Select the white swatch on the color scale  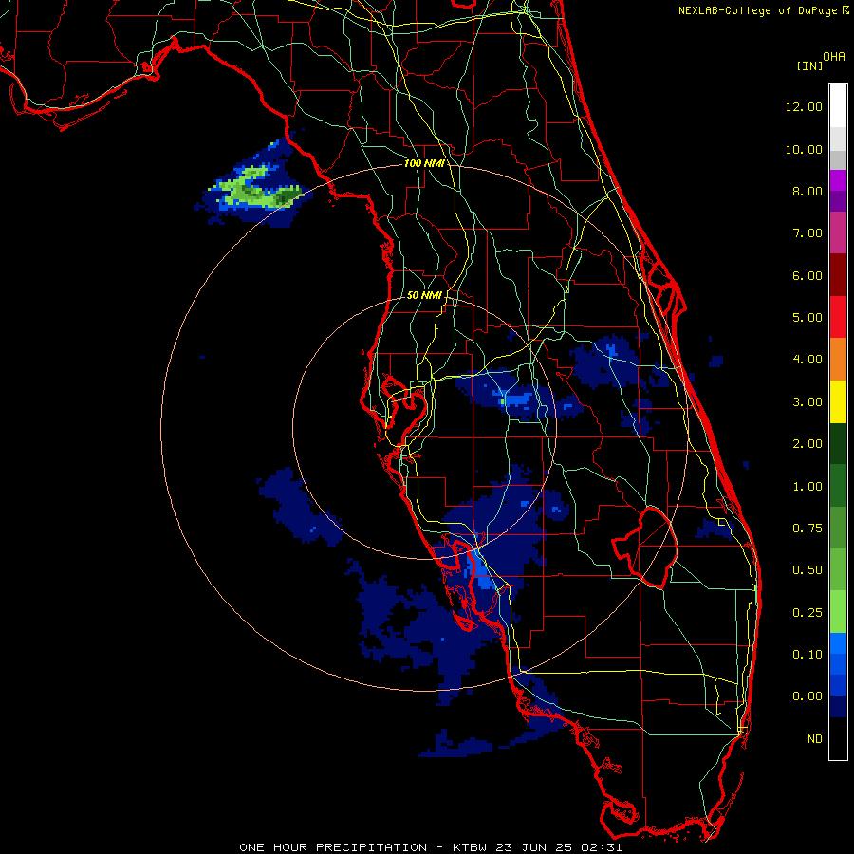point(838,106)
